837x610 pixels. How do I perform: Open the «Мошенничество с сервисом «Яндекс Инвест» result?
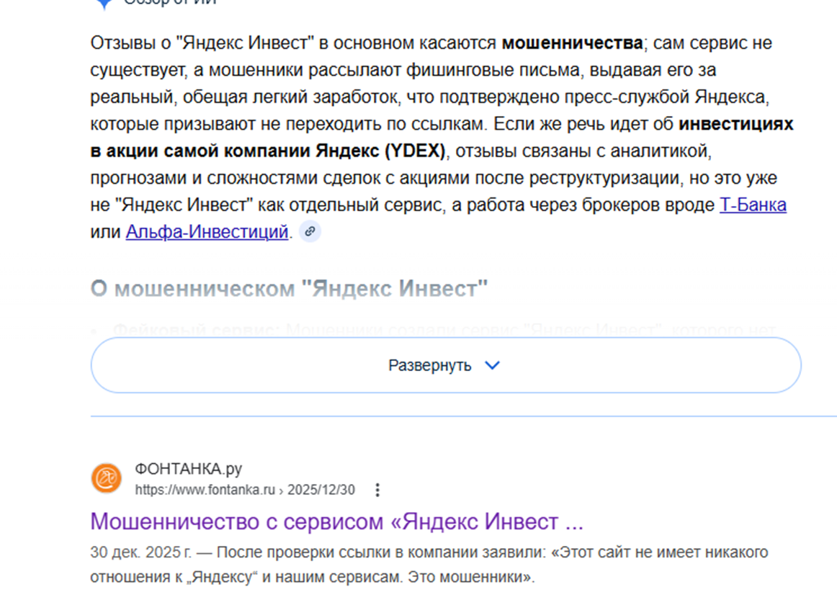click(x=336, y=521)
